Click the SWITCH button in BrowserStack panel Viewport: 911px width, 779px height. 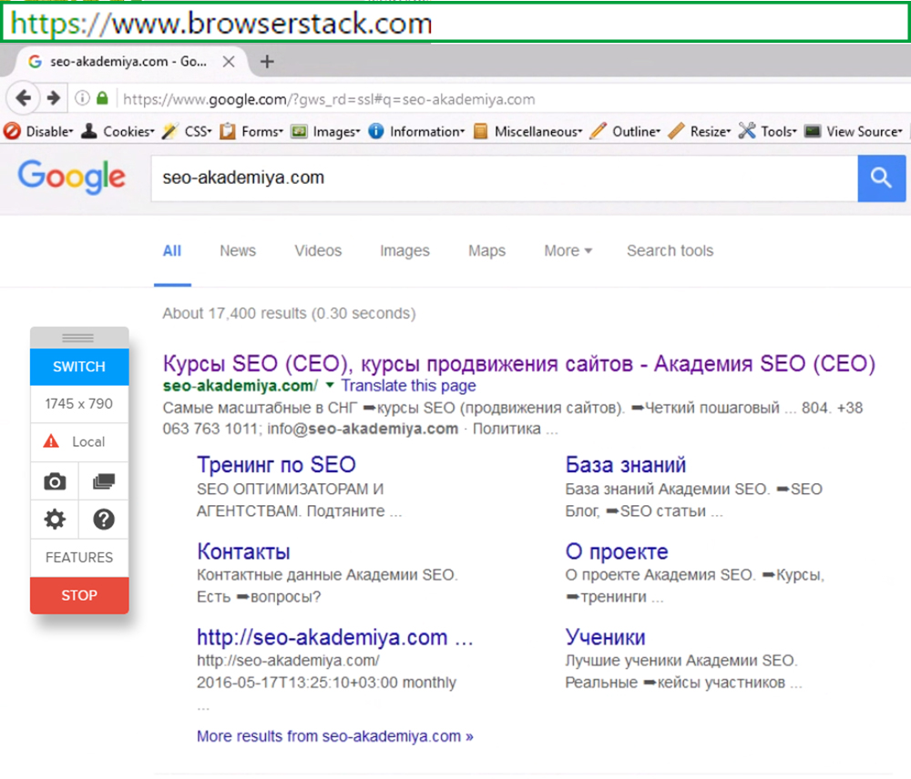coord(79,367)
